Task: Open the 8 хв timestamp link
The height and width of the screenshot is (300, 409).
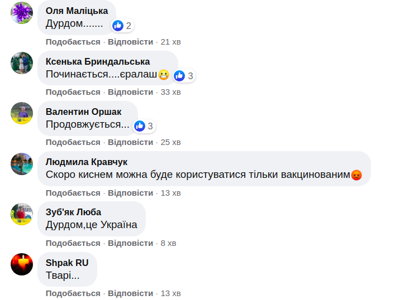Action: pos(168,243)
